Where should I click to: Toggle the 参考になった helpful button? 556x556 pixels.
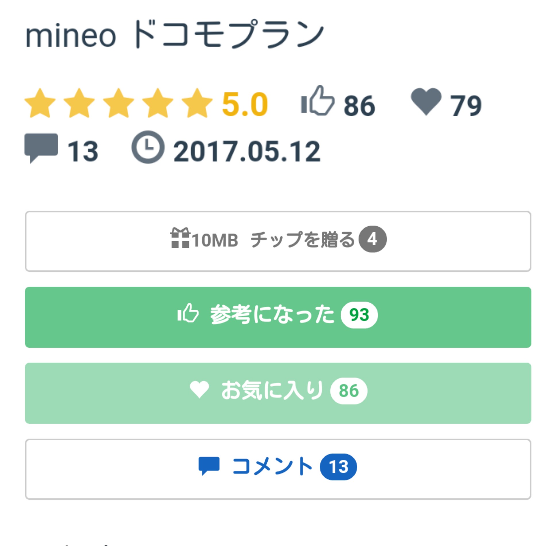[x=278, y=317]
